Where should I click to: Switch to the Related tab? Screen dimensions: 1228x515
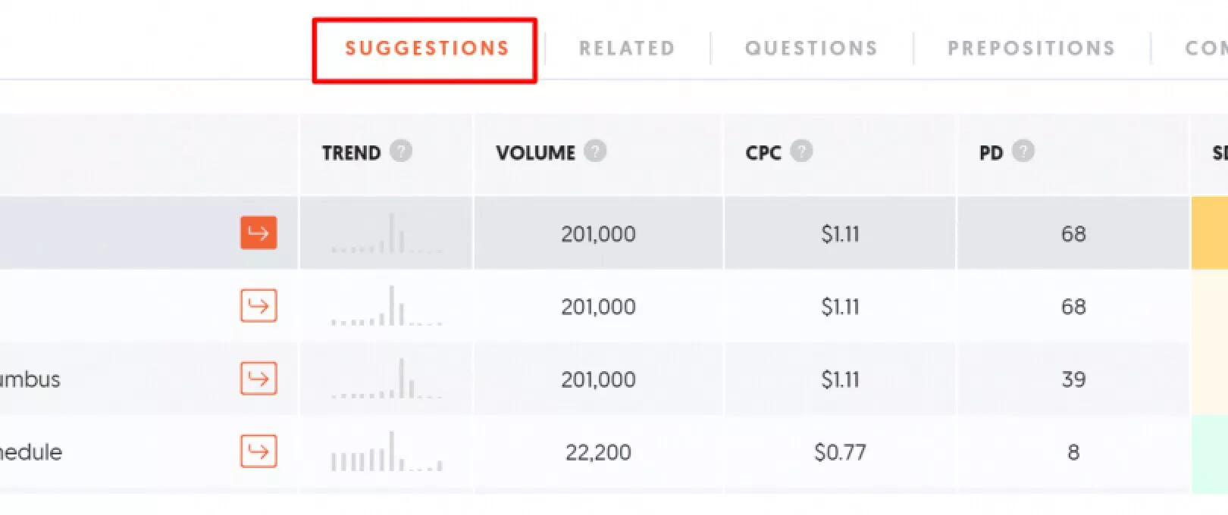point(627,48)
